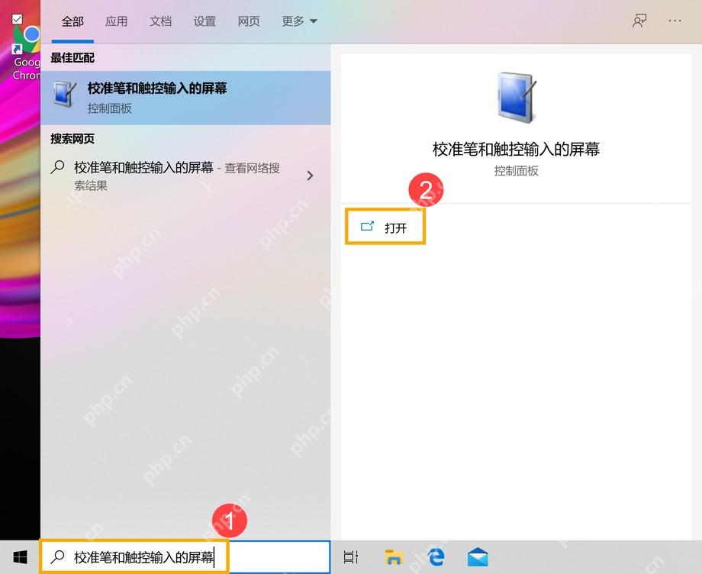Open the three-dot options menu

point(675,21)
